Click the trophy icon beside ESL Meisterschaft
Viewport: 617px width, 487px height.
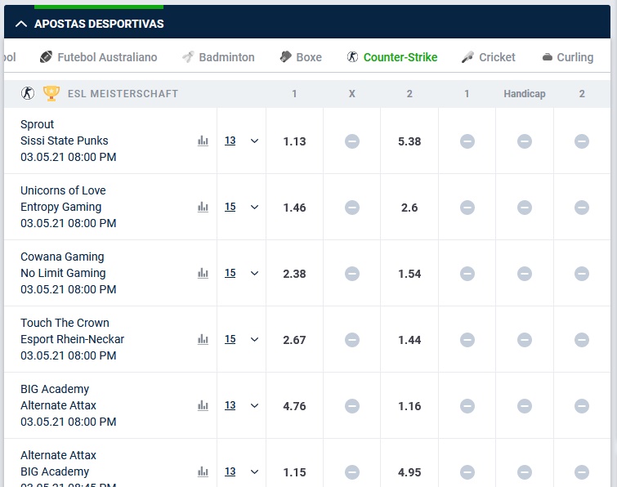coord(51,93)
